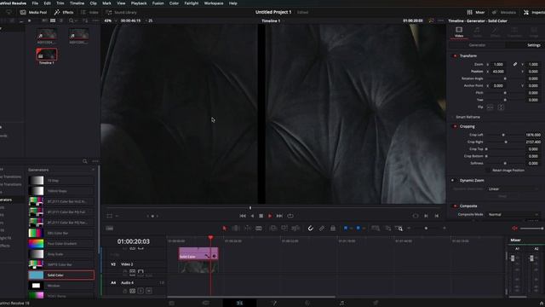Open the Timeline menu

coord(77,3)
